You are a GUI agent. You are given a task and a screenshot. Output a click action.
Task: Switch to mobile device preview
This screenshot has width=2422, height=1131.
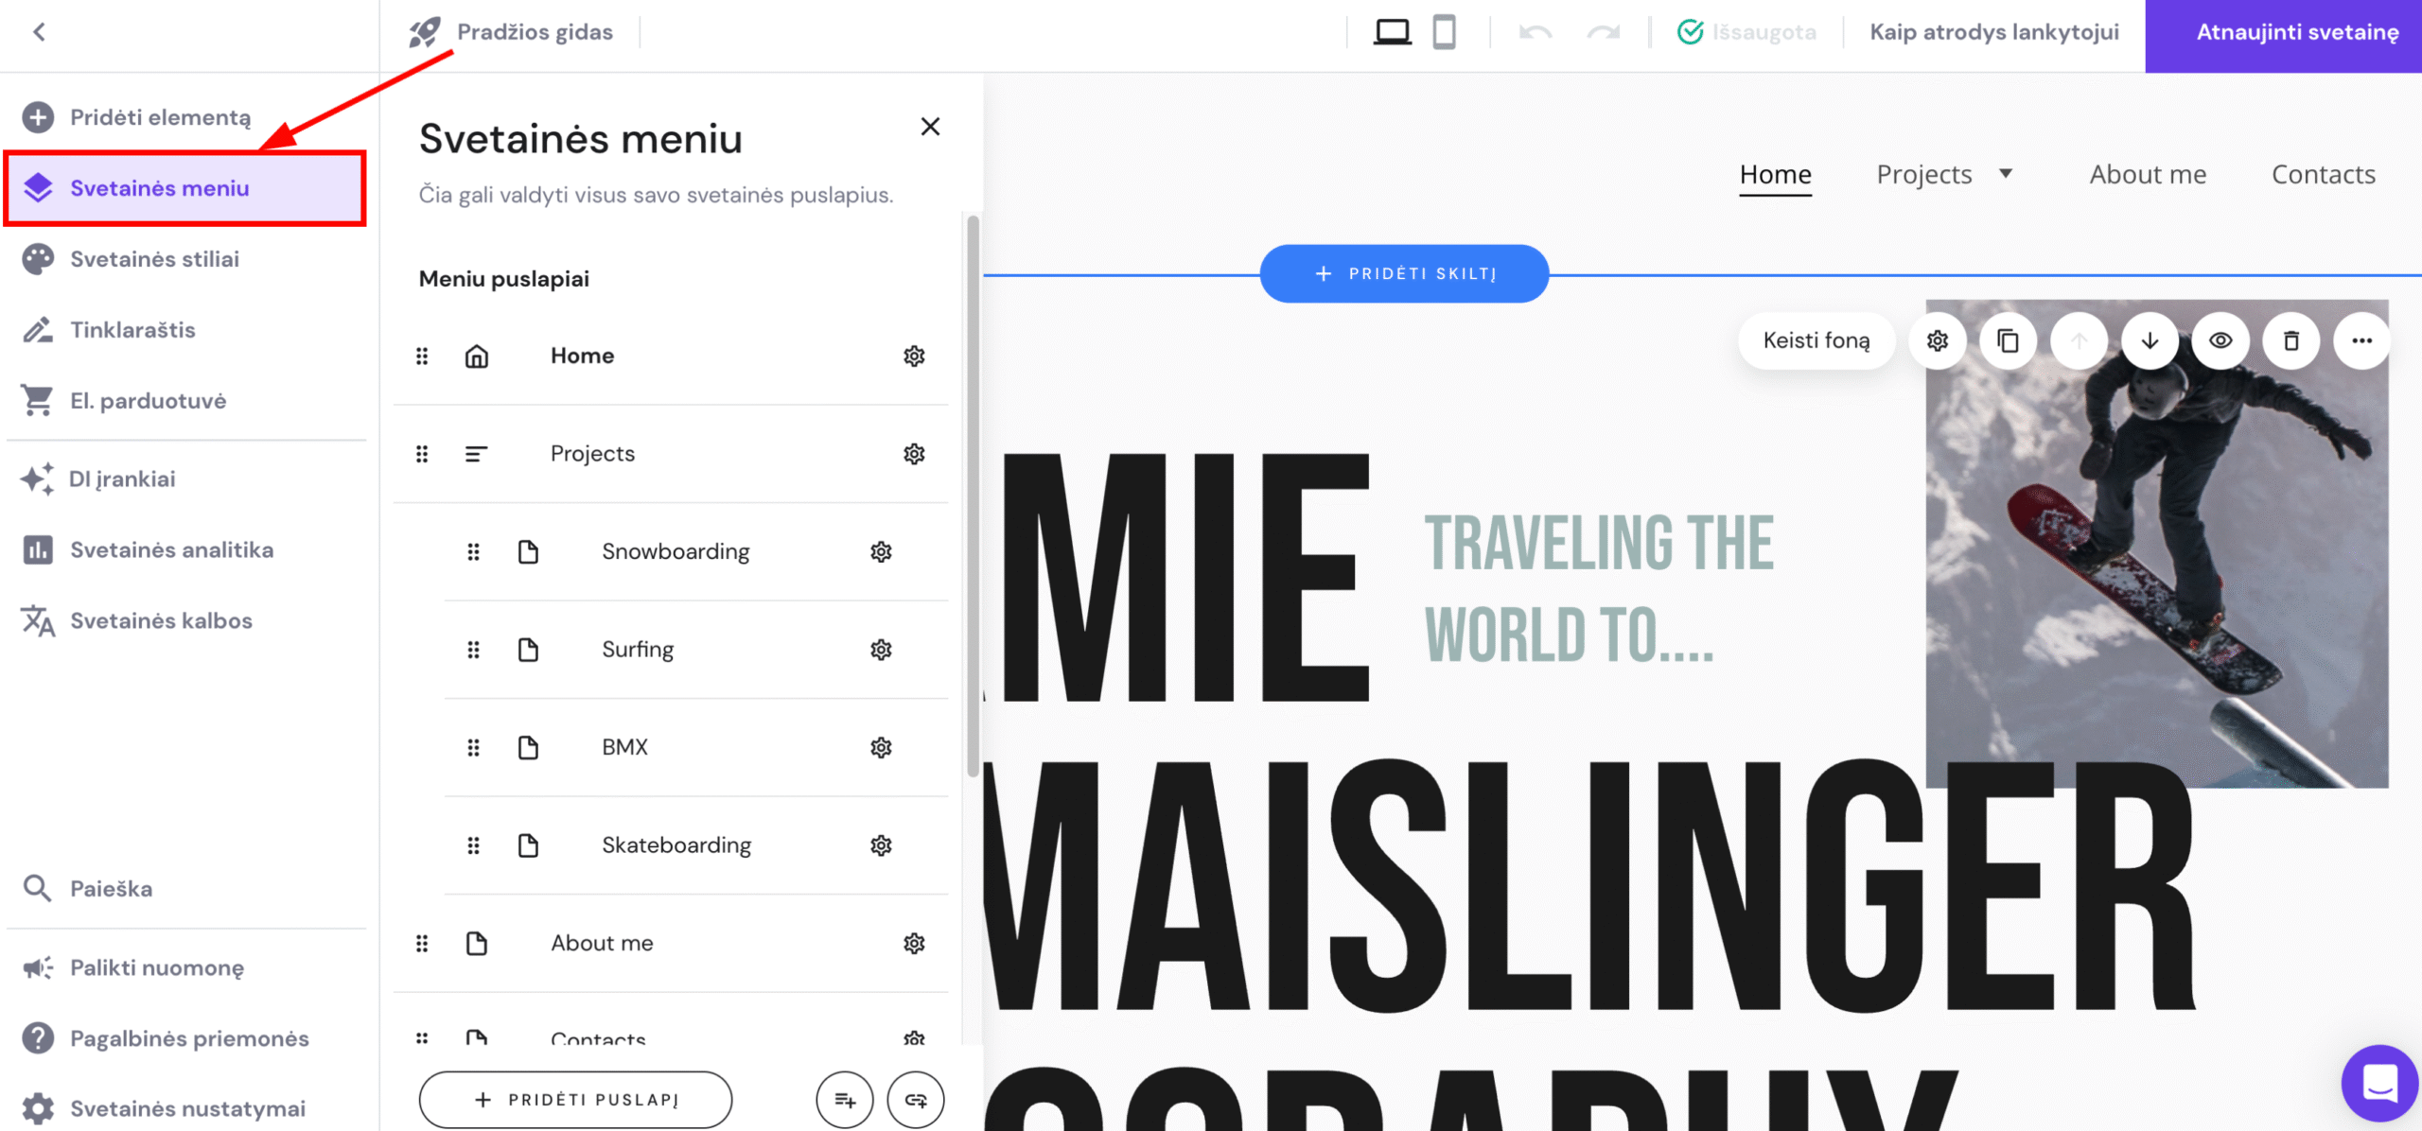tap(1444, 32)
